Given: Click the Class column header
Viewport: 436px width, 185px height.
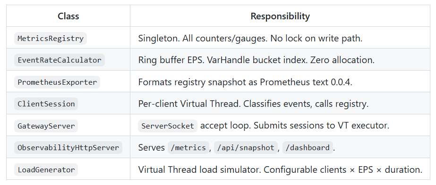Looking at the screenshot, I should (x=68, y=16).
